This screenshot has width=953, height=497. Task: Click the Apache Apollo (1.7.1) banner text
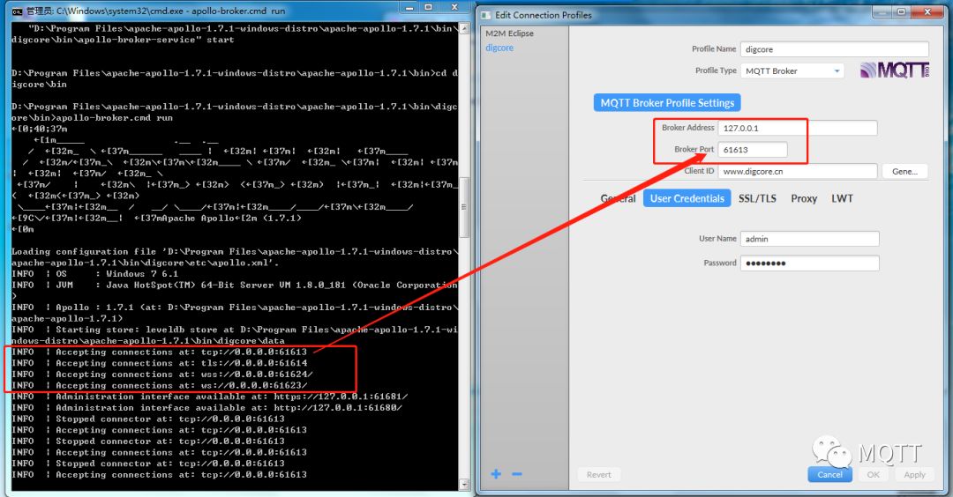231,218
